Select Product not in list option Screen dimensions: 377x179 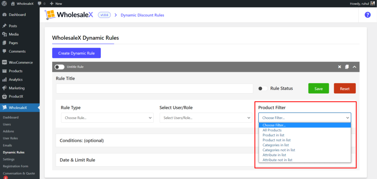click(x=304, y=140)
